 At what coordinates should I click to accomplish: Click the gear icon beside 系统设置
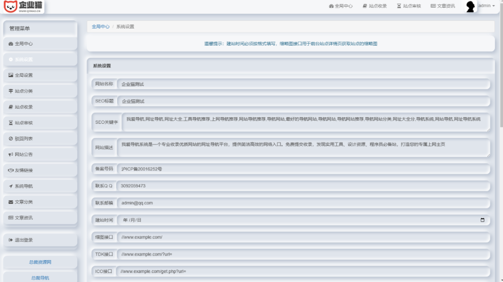[11, 59]
